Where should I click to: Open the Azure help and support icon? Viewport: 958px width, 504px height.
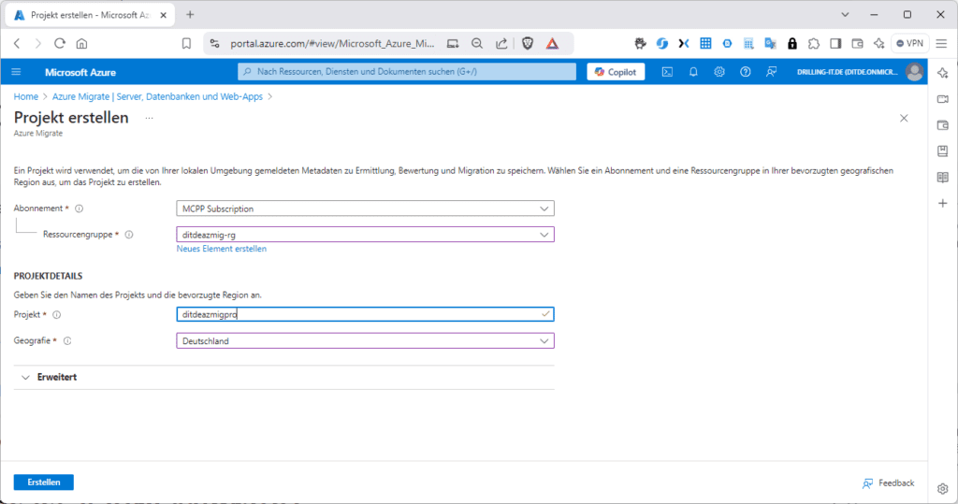click(x=746, y=72)
